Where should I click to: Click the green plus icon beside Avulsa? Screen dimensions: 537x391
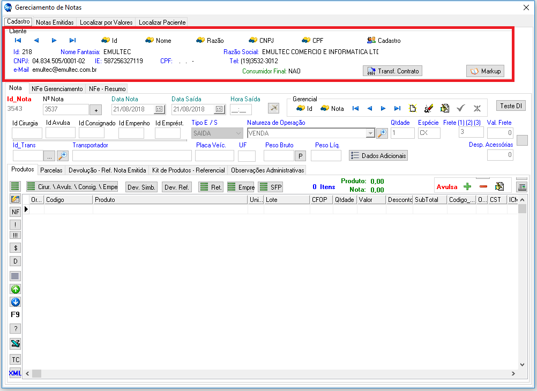click(x=467, y=186)
